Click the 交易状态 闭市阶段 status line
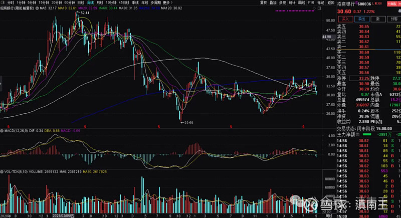This screenshot has height=218, width=401. point(364,129)
